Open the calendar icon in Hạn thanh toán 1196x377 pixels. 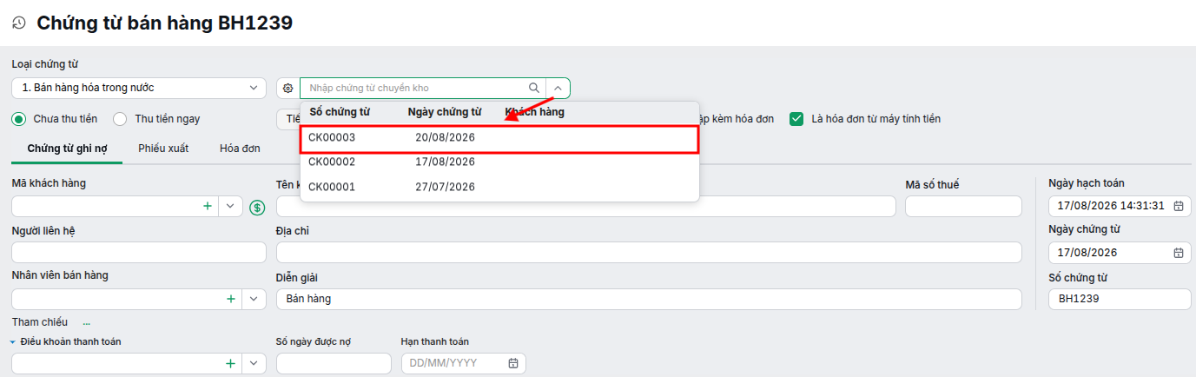coord(513,363)
